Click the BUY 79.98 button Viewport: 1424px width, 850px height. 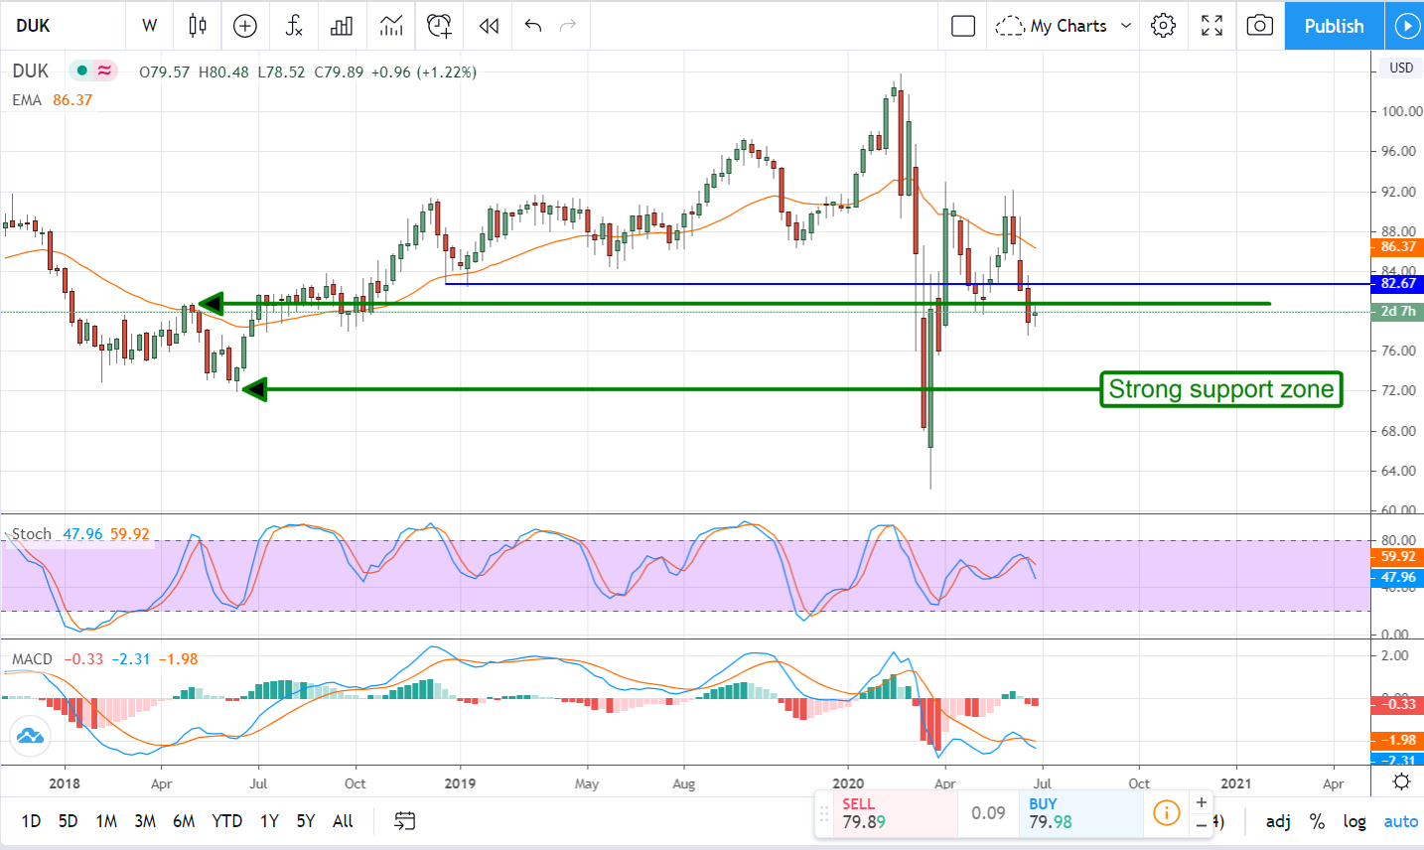[1080, 813]
